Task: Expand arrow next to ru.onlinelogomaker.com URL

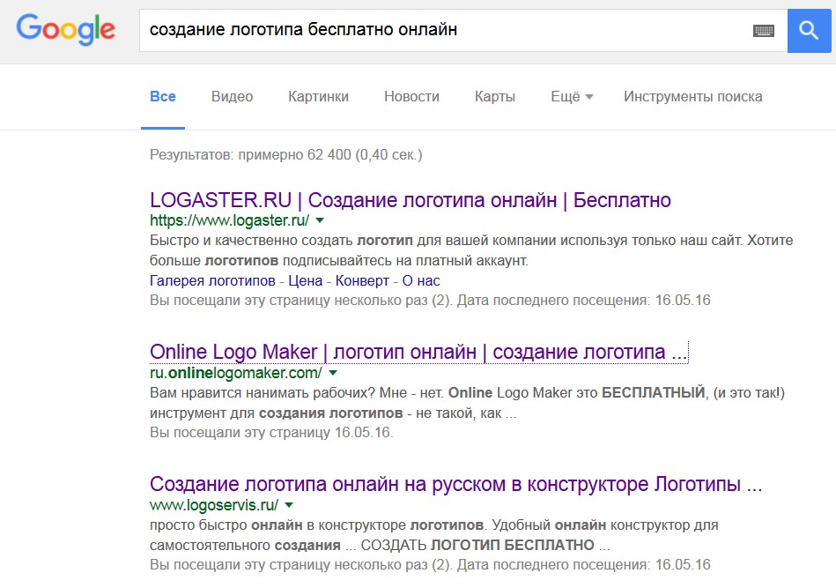Action: click(x=333, y=373)
